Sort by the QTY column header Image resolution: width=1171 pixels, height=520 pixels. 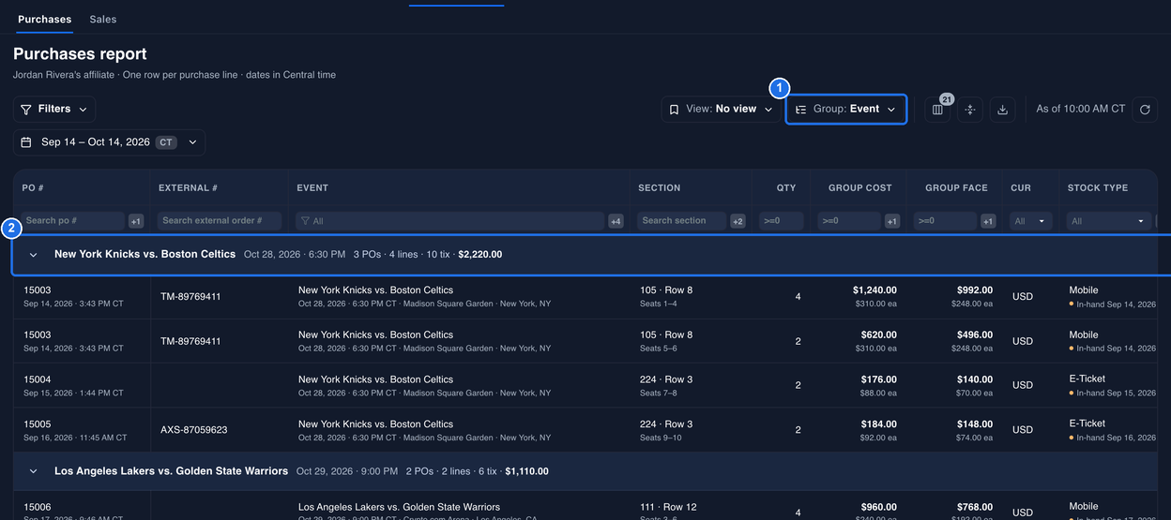point(786,187)
